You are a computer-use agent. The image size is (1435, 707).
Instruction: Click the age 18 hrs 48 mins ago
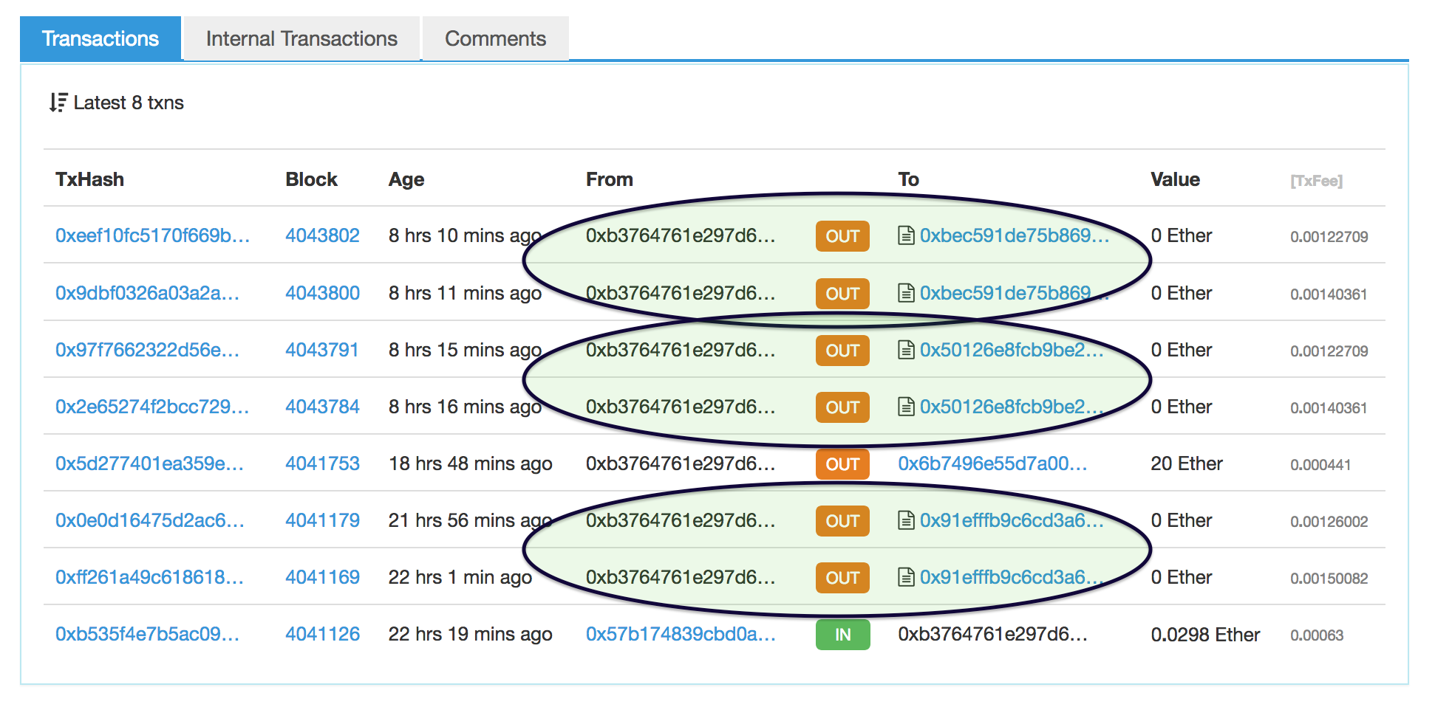coord(470,463)
